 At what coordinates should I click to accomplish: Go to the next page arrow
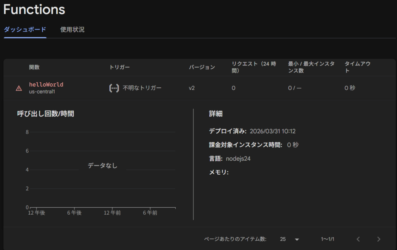(x=379, y=239)
